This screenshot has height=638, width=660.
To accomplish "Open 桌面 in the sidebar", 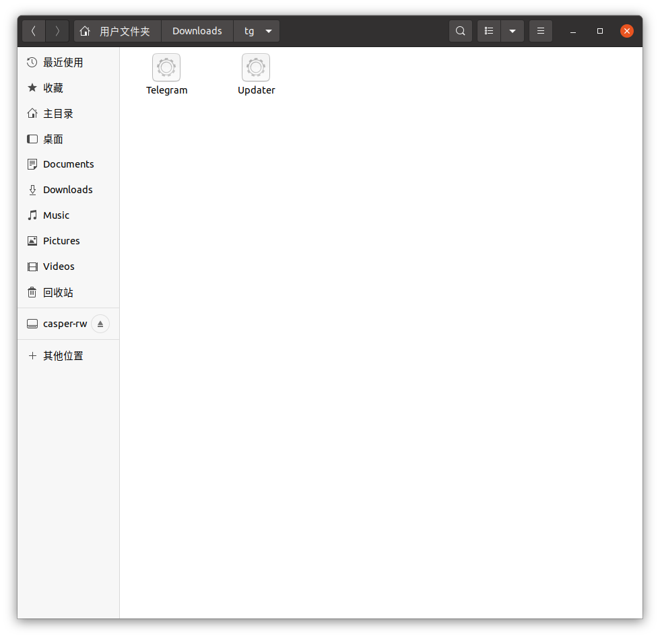I will 69,139.
